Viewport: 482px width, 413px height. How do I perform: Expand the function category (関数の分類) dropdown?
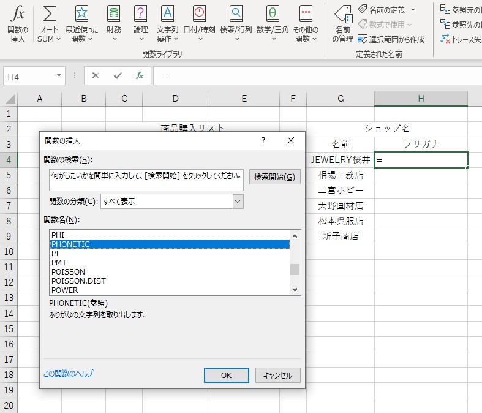tap(238, 201)
